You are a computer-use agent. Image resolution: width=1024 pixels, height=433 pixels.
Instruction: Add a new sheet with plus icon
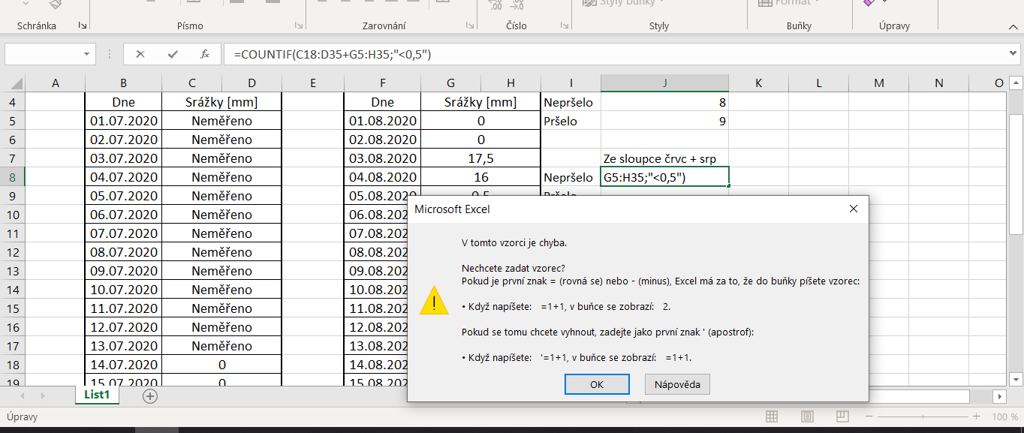150,395
